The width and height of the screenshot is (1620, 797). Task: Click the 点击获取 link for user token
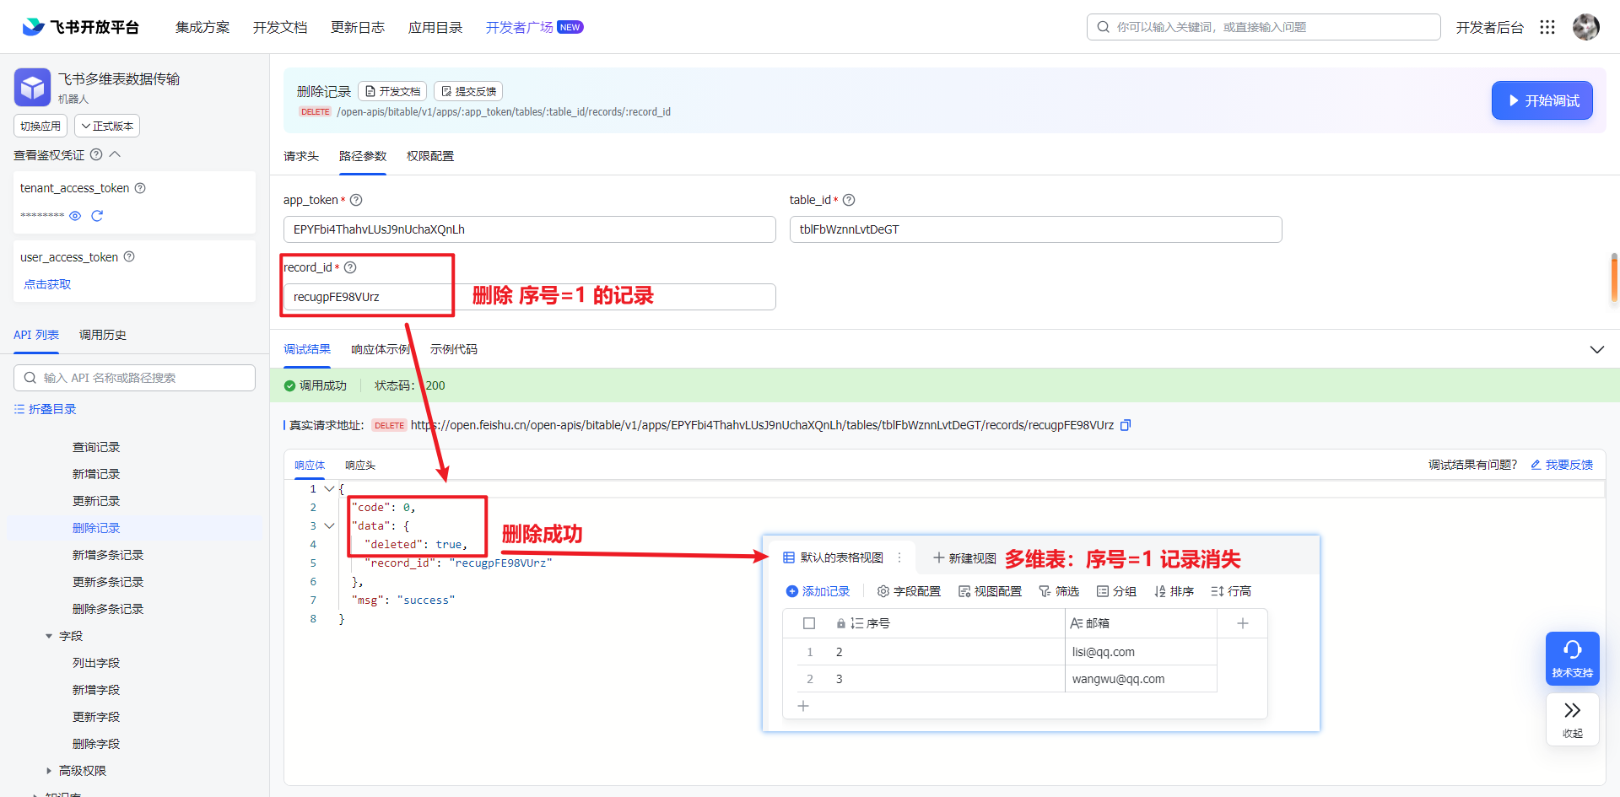coord(47,284)
